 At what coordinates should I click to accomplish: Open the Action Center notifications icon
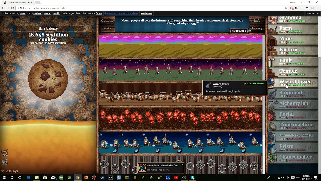316,178
